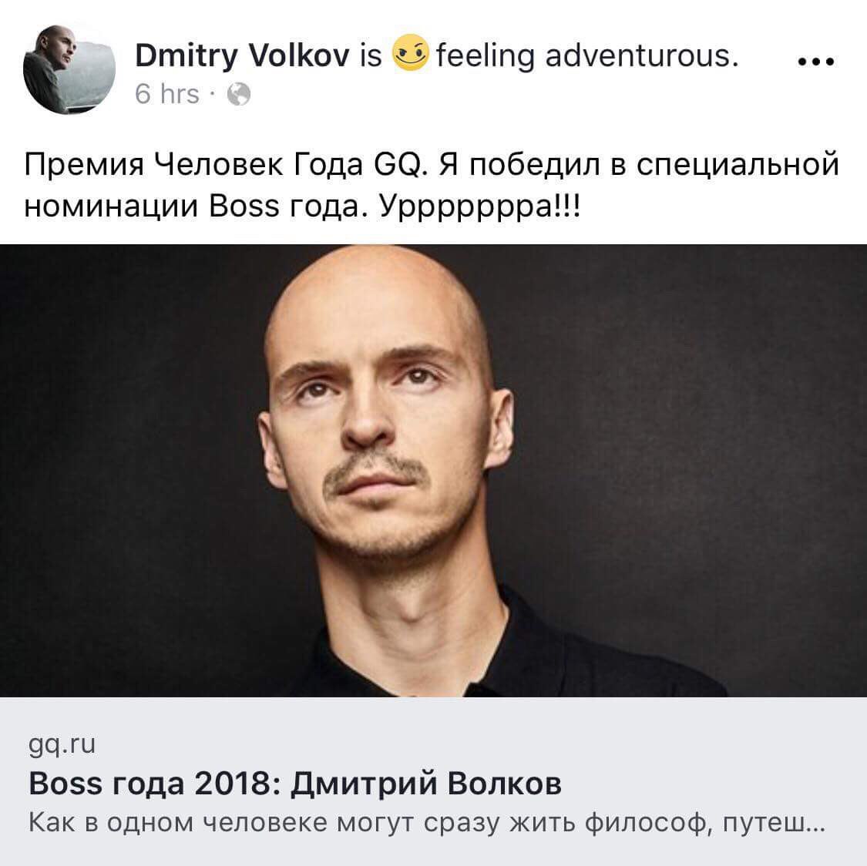Open the Dmitry Volkov name link
This screenshot has width=867, height=866.
[x=242, y=55]
